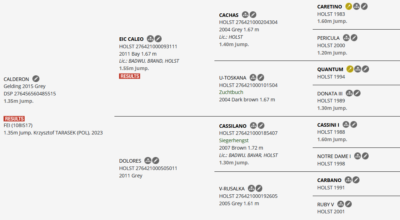Open the pedigree tree icon for DONATA III
The width and height of the screenshot is (400, 220).
[x=349, y=93]
